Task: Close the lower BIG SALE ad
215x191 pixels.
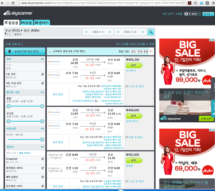Action: tap(213, 130)
